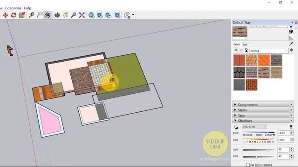The width and height of the screenshot is (298, 167).
Task: Select the Text label tool
Action: coord(40,15)
